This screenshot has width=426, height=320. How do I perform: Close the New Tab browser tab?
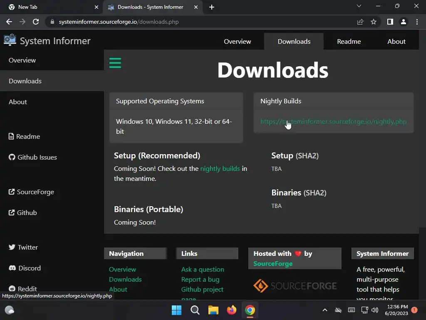[97, 7]
